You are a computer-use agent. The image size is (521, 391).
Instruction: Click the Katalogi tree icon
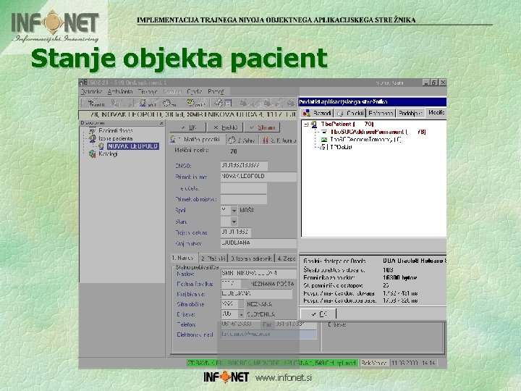(x=93, y=154)
